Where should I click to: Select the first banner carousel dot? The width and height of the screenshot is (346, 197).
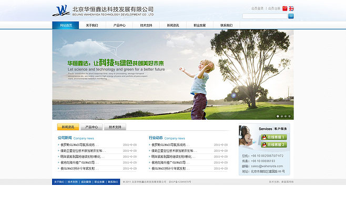pos(278,116)
